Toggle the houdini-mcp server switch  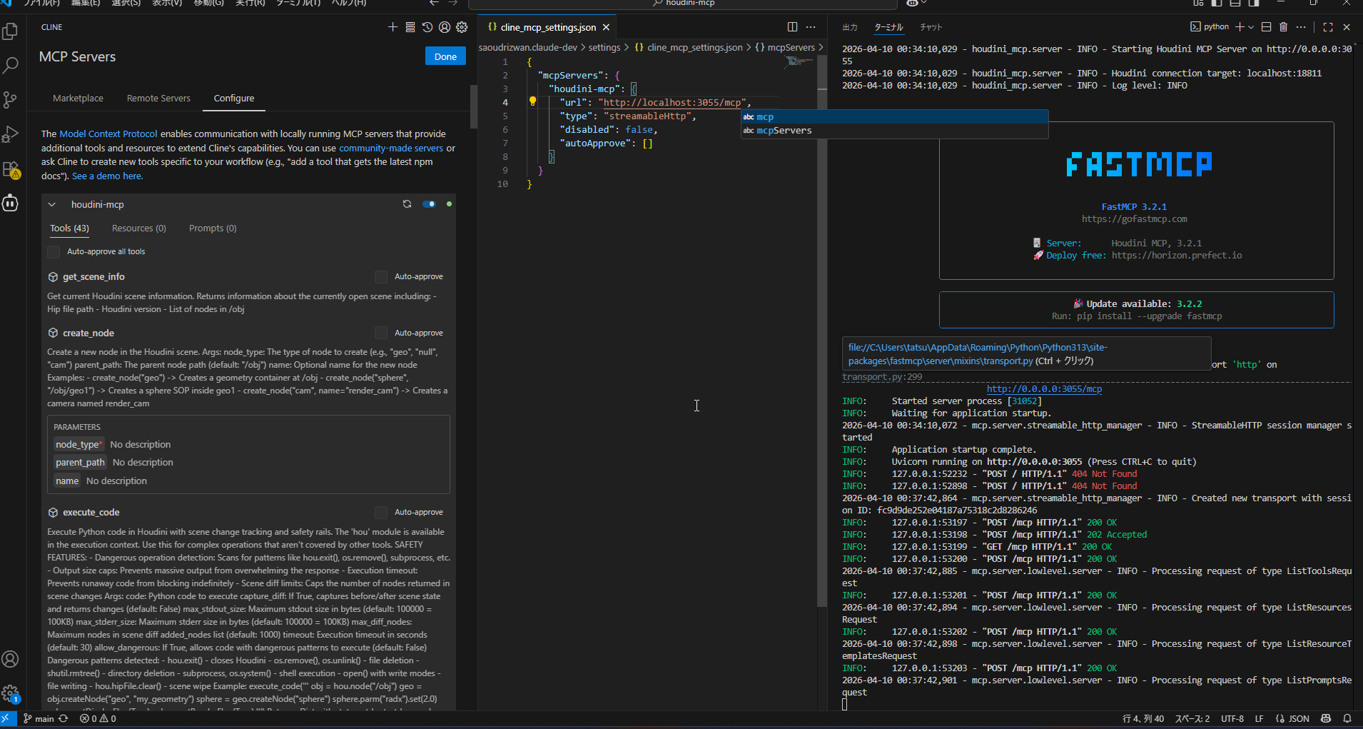click(x=429, y=204)
